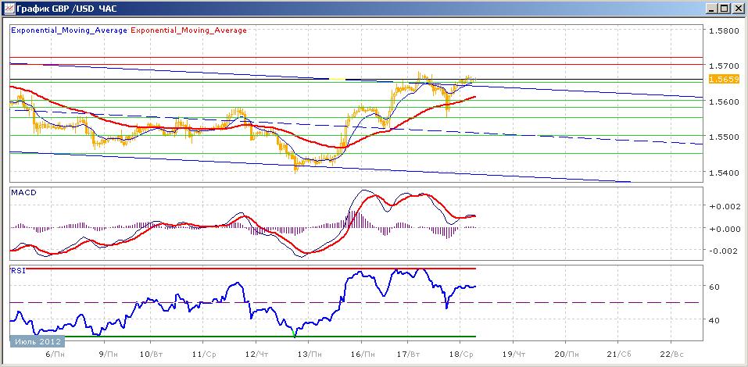Click the 16/Пн date axis label
This screenshot has width=748, height=367.
pos(362,355)
